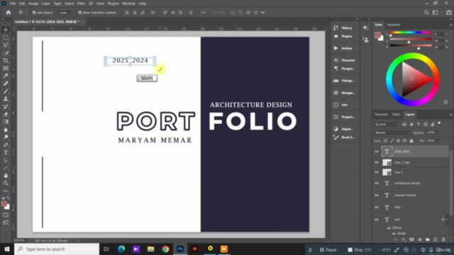Select the Hand tool
Image resolution: width=454 pixels, height=255 pixels.
(x=6, y=176)
